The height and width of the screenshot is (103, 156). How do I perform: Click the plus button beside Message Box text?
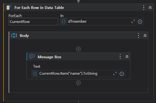[x=122, y=74]
